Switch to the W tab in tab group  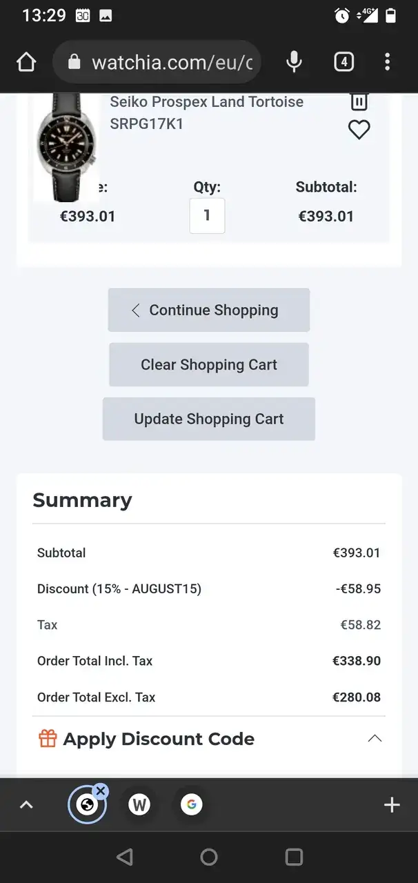tap(139, 804)
